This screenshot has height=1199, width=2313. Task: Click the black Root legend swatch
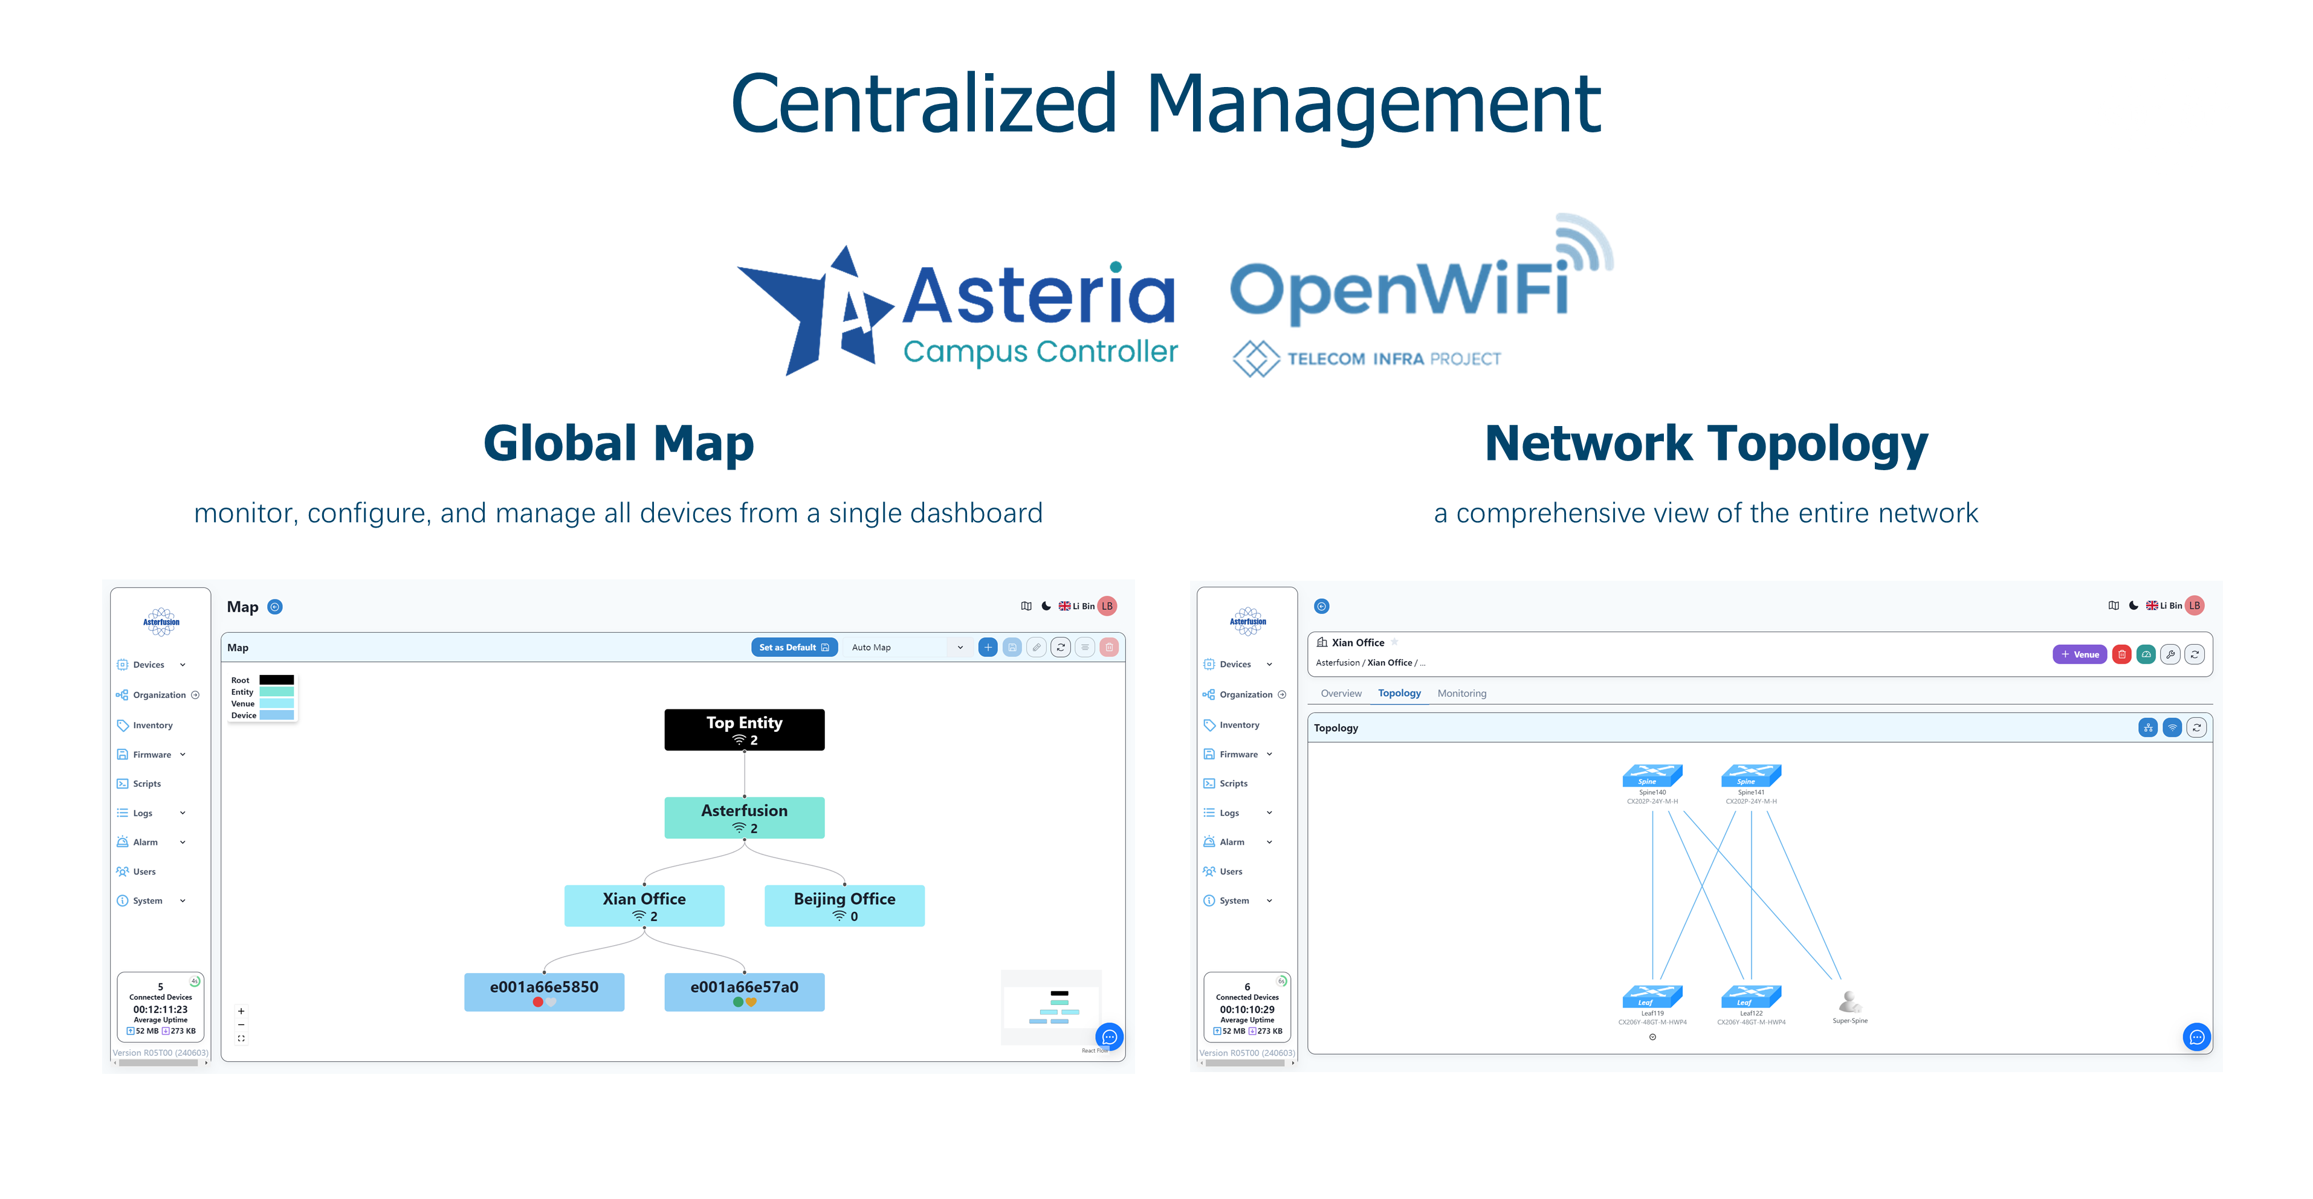tap(277, 680)
